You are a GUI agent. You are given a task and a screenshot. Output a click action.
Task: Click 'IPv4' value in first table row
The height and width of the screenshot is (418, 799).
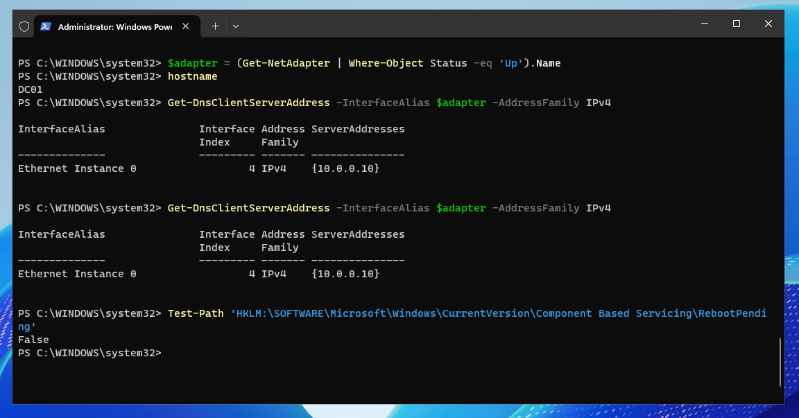274,168
